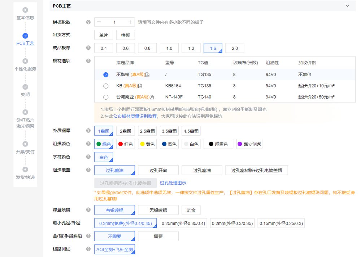This screenshot has width=361, height=257.
Task: Click help icon beside 拼板款数
Action: pos(88,22)
